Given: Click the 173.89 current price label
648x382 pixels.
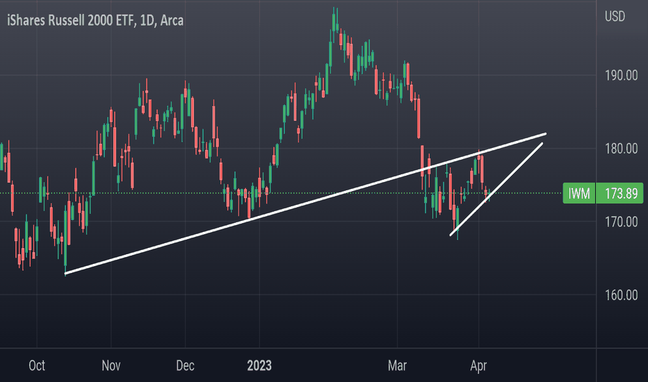Looking at the screenshot, I should click(x=619, y=193).
